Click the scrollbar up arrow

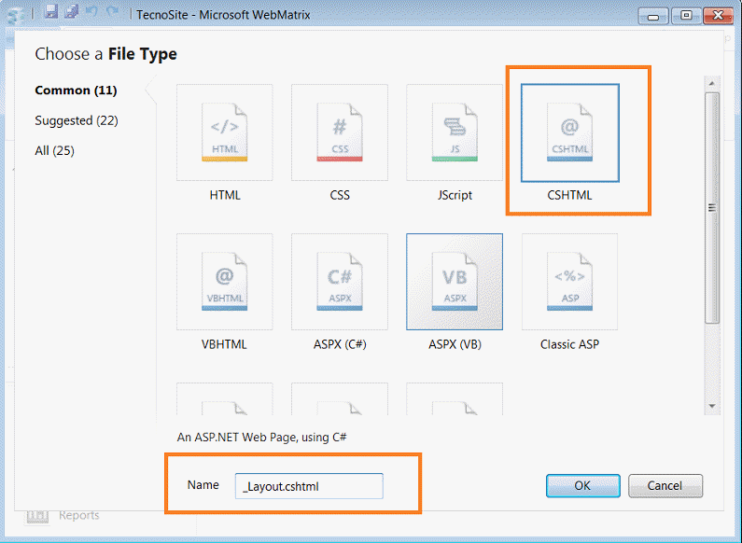712,83
